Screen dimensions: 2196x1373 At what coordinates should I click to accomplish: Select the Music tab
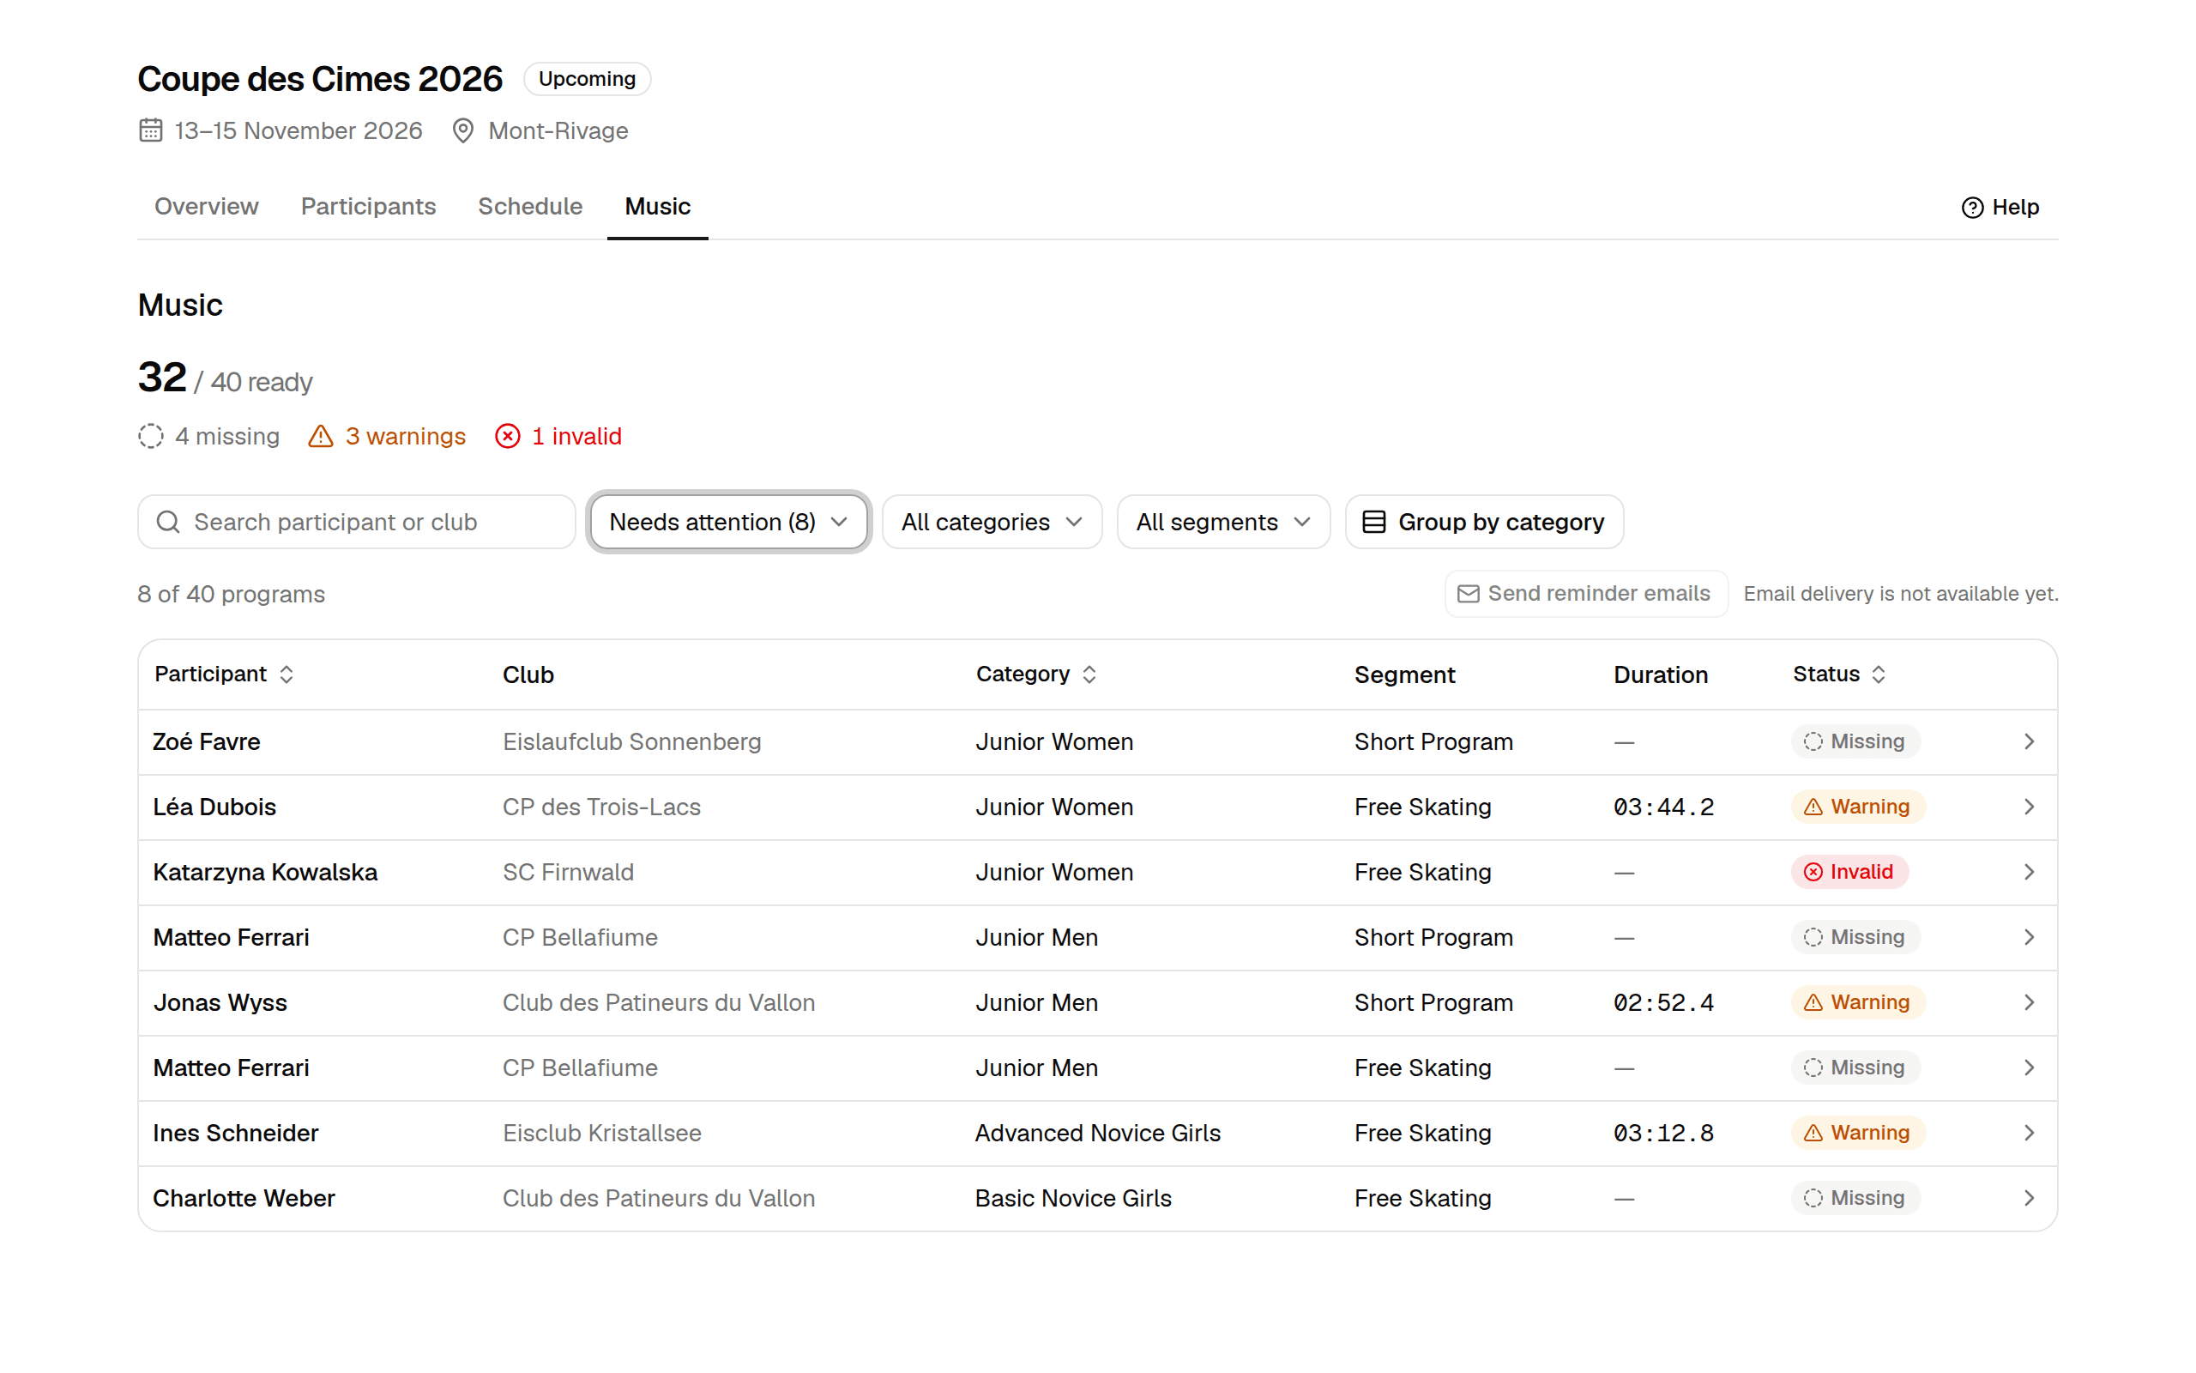click(x=657, y=207)
